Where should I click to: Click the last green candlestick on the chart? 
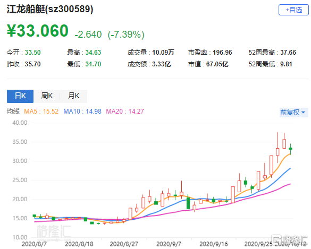pos(291,149)
